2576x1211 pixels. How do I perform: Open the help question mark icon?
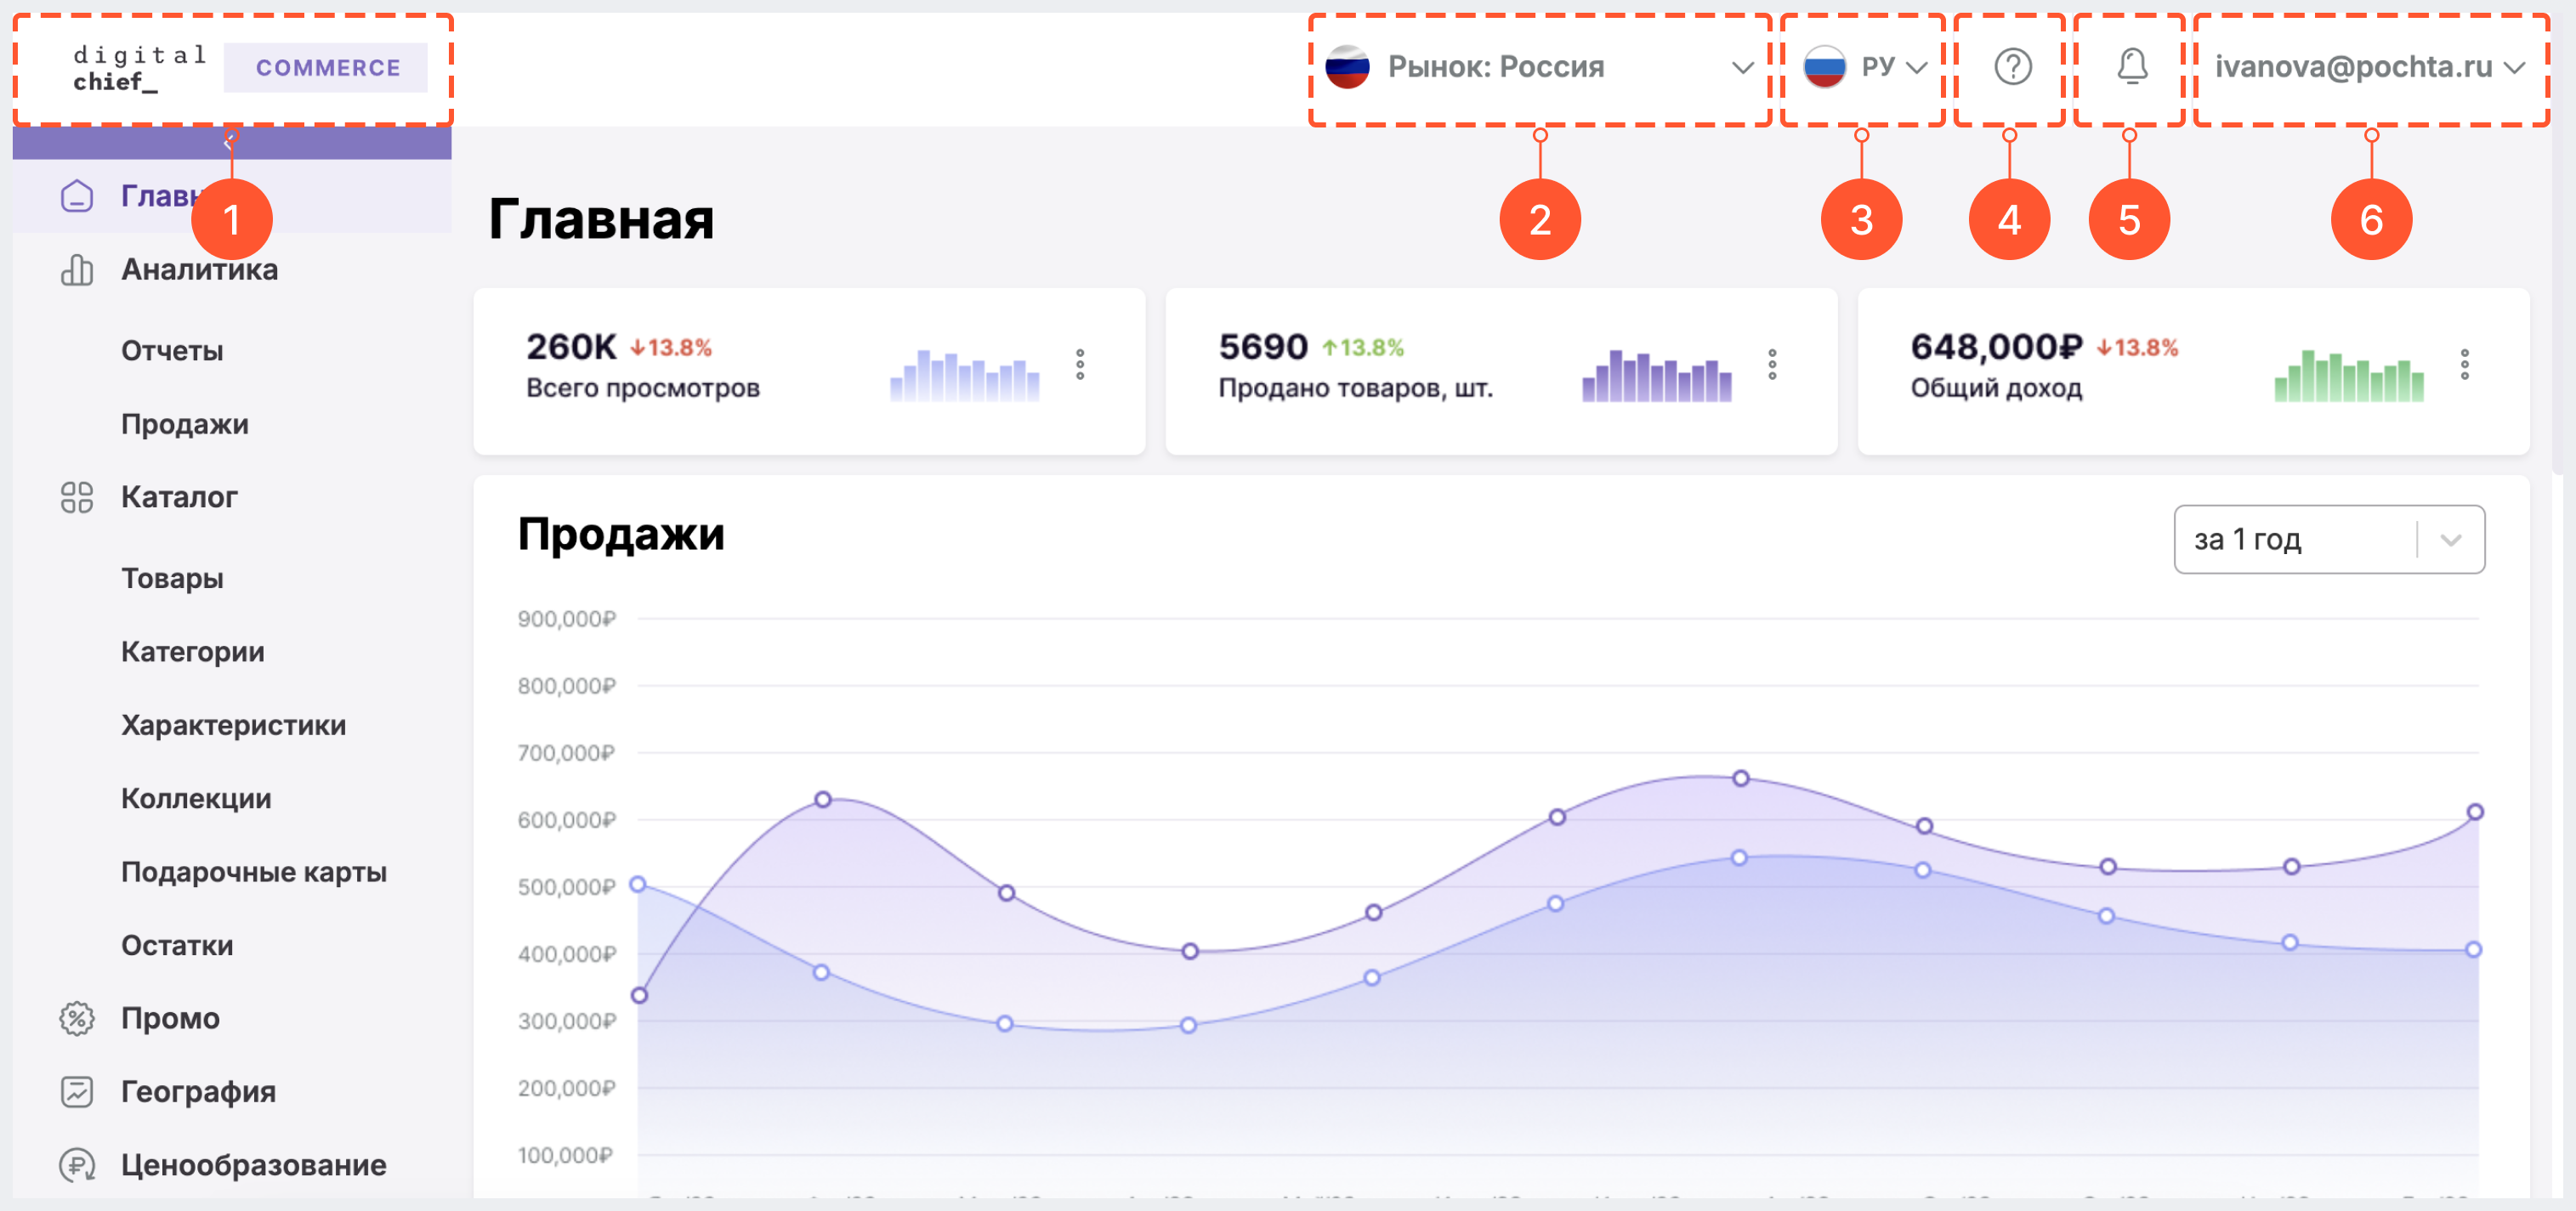[x=2012, y=67]
